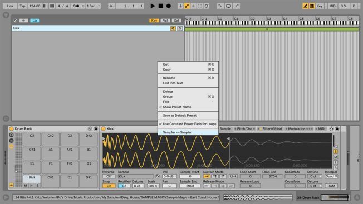The height and width of the screenshot is (204, 363).
Task: Toggle the Kick Sampler device activator
Action: coord(103,129)
